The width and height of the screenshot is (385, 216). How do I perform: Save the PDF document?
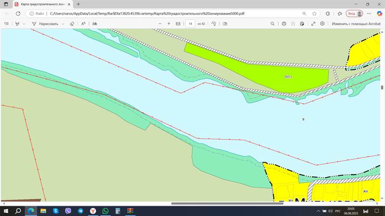point(294,24)
